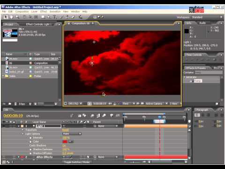Open the Edit menu

tap(10, 12)
